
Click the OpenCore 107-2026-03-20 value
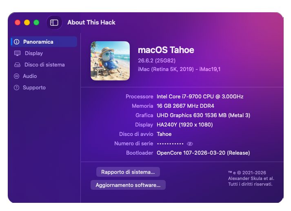point(203,153)
